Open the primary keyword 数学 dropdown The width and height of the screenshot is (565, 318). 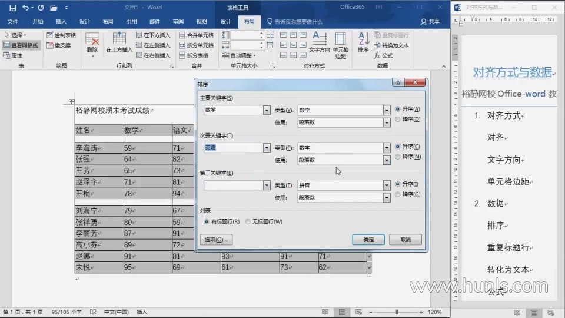point(267,111)
